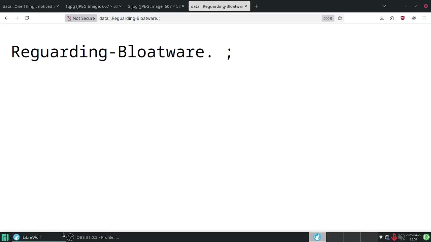431x242 pixels.
Task: Click the Not Secure site info button
Action: (x=81, y=18)
